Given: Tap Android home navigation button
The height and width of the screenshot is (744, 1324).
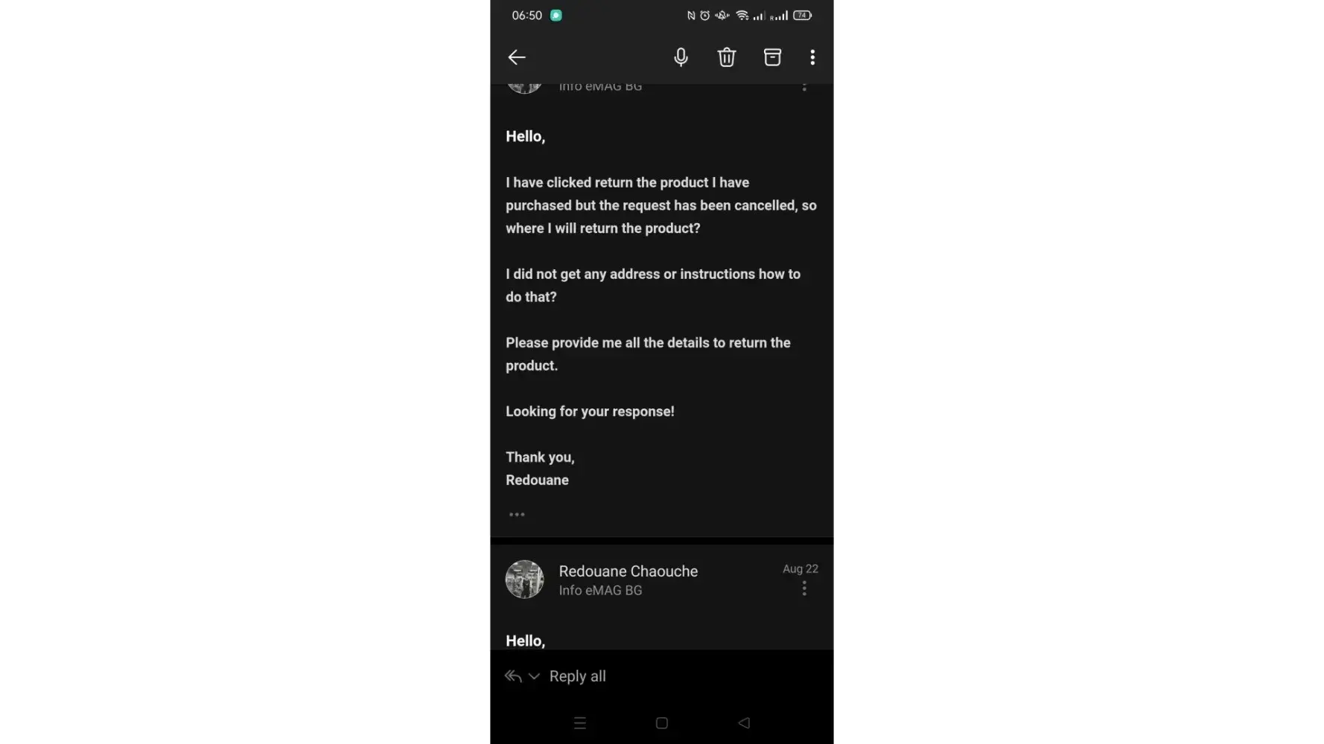Looking at the screenshot, I should point(661,723).
